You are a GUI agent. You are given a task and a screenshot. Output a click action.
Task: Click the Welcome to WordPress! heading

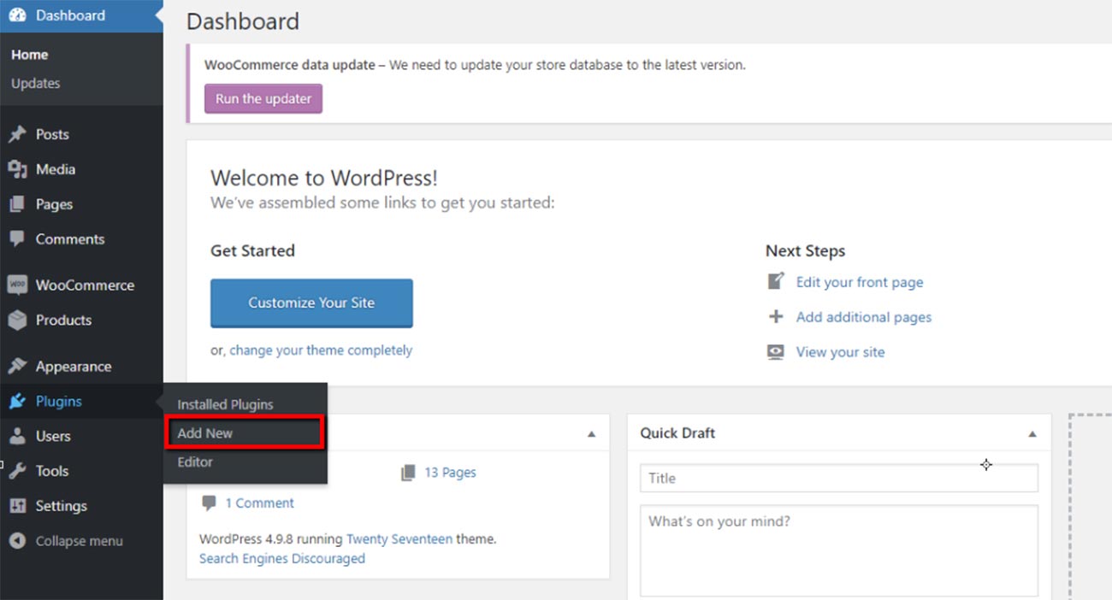pos(324,178)
